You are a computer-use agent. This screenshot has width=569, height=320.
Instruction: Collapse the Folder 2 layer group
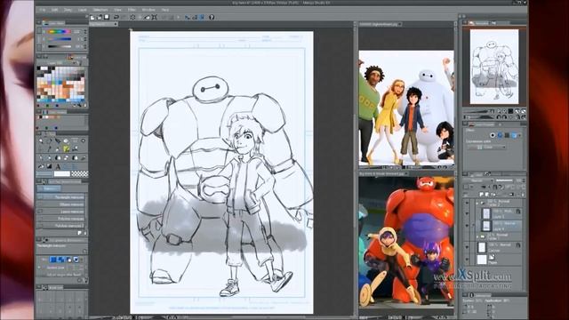(x=477, y=203)
